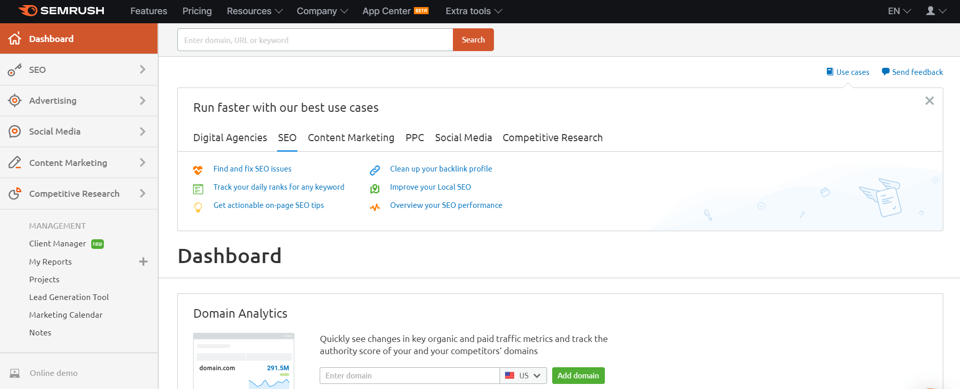960x389 pixels.
Task: Open 'Improve your Local SEO' link
Action: [x=430, y=187]
